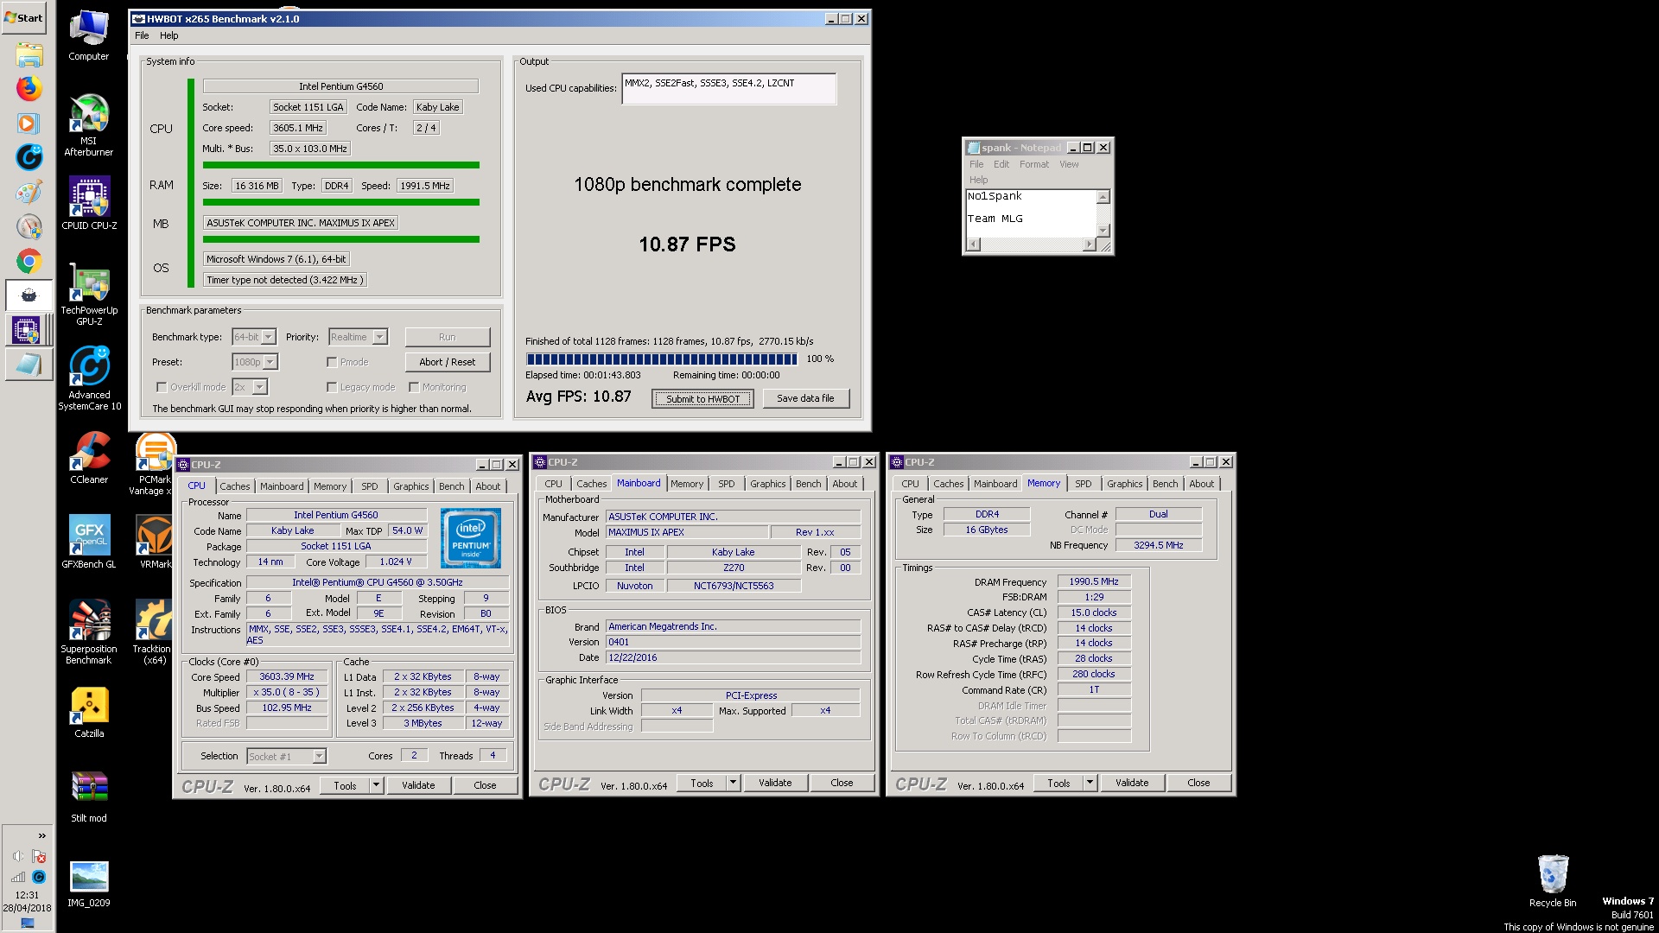Select Graphics tab in Memory CPU-Z window
This screenshot has height=933, width=1659.
pos(1124,484)
